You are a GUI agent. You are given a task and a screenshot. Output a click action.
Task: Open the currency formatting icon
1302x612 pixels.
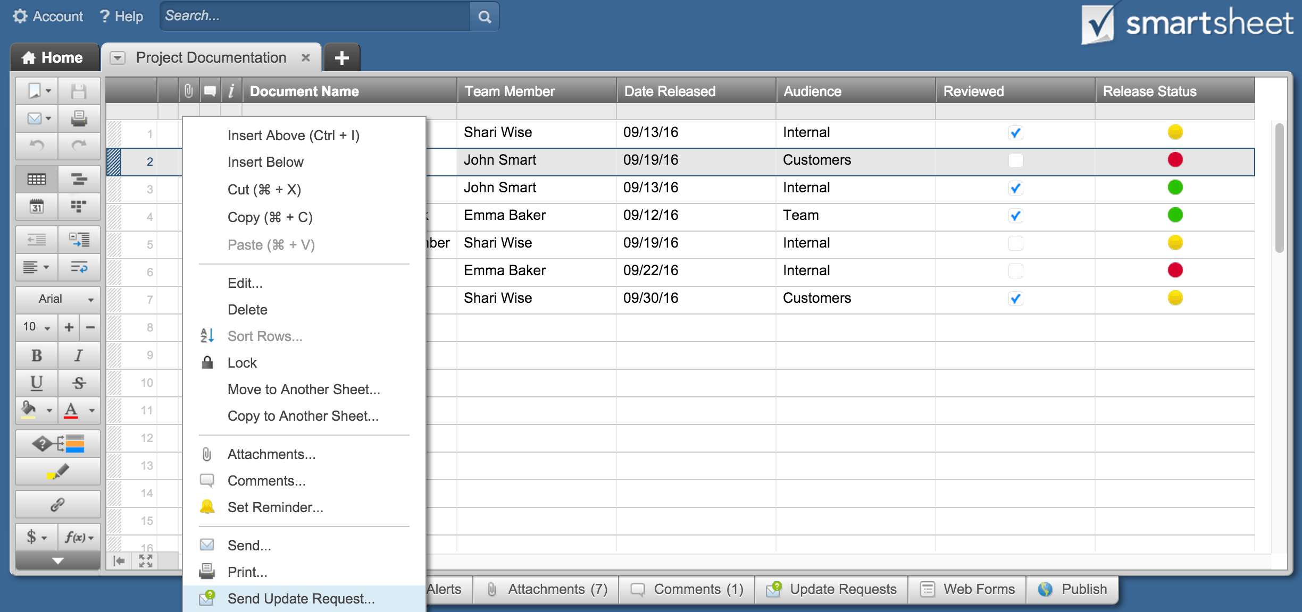35,537
